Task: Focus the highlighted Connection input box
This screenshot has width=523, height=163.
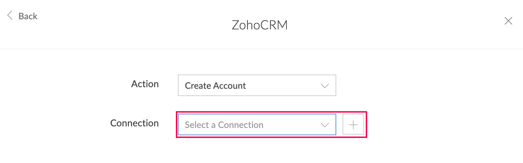Action: point(257,124)
